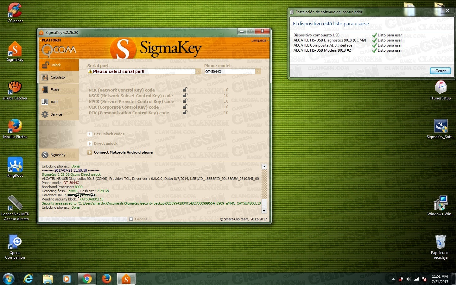The height and width of the screenshot is (285, 456).
Task: Switch to SigmaKey taskbar button
Action: pyautogui.click(x=126, y=279)
